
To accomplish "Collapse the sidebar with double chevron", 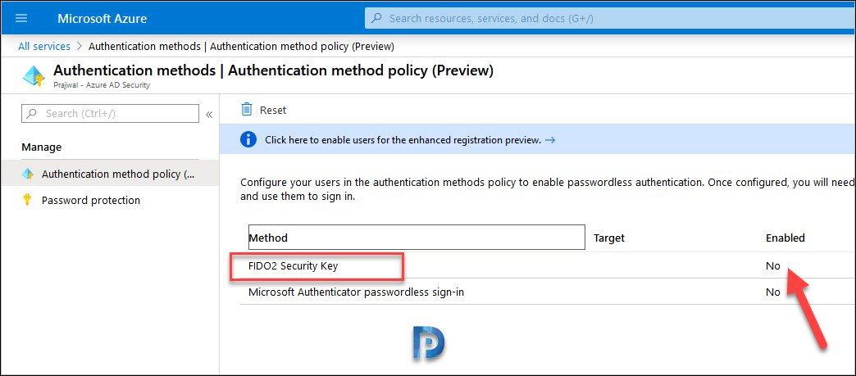I will pyautogui.click(x=208, y=114).
